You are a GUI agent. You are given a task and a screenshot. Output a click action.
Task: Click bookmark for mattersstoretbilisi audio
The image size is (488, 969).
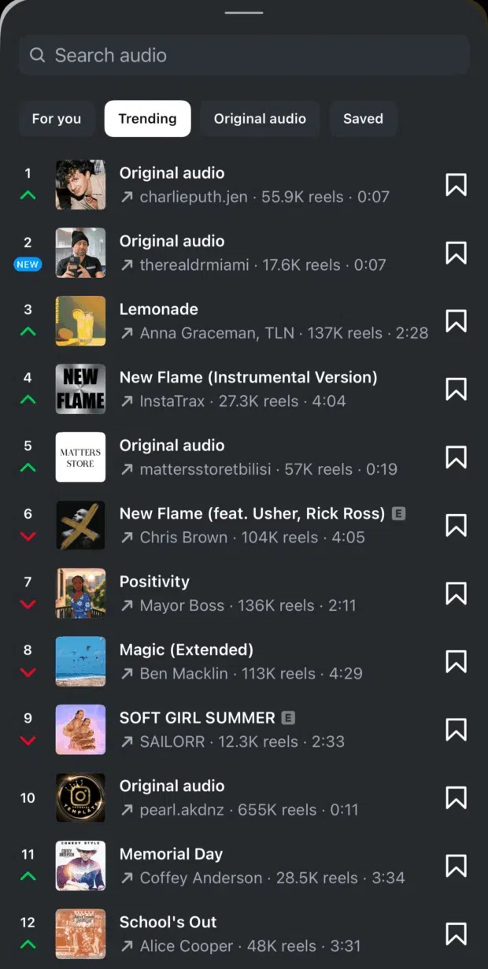pos(456,457)
